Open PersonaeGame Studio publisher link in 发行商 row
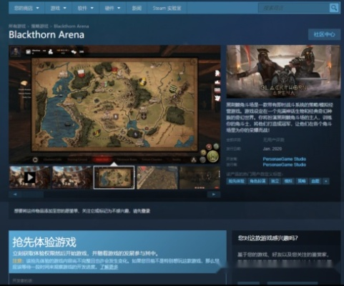 point(285,164)
